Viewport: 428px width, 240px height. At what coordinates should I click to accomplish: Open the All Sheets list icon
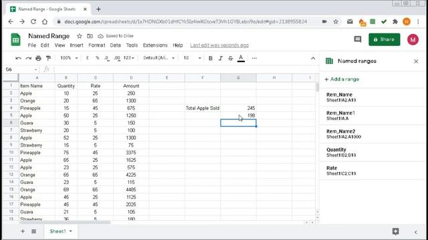pos(33,231)
